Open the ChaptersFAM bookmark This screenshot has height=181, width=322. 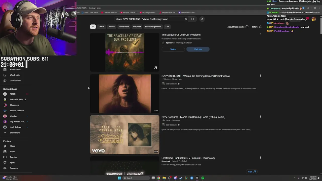[187, 13]
